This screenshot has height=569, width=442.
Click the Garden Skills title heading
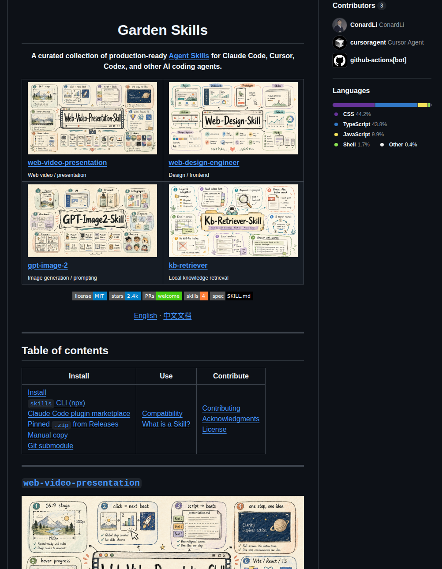(163, 30)
